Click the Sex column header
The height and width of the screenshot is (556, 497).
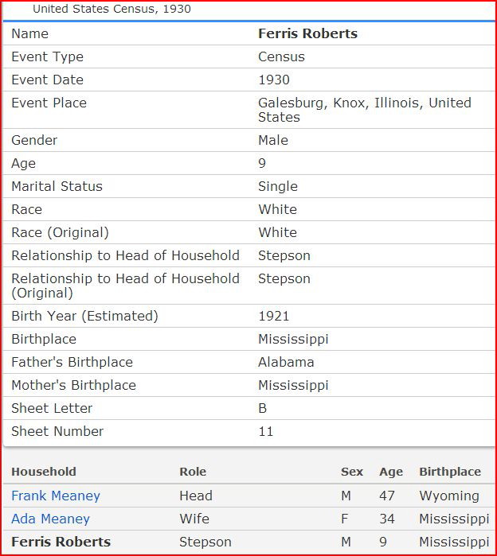click(352, 472)
